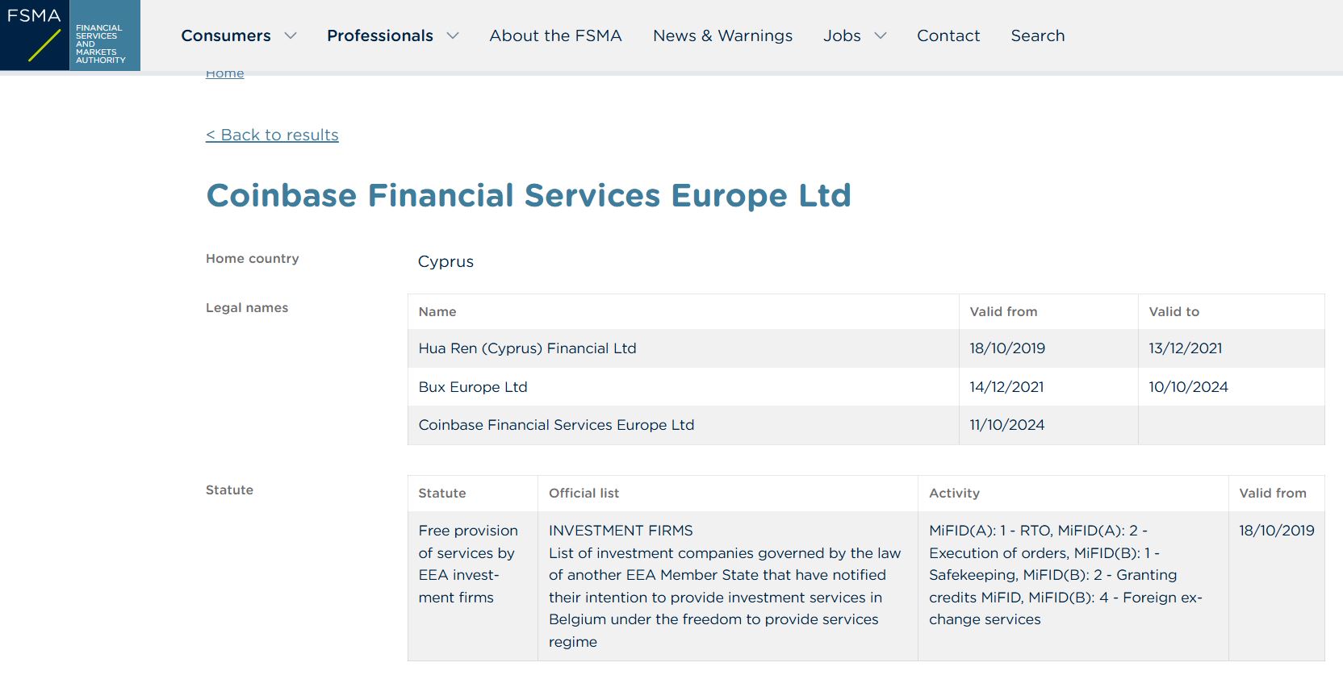This screenshot has height=675, width=1343.
Task: Click the FSMA logo icon
Action: coord(70,35)
